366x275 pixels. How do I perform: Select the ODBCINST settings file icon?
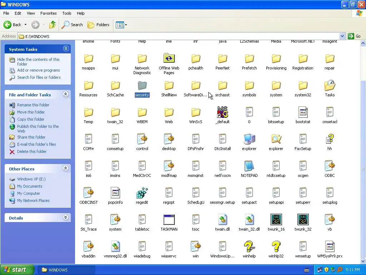point(88,193)
